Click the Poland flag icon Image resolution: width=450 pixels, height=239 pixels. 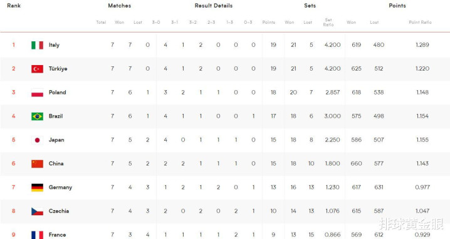coord(38,93)
